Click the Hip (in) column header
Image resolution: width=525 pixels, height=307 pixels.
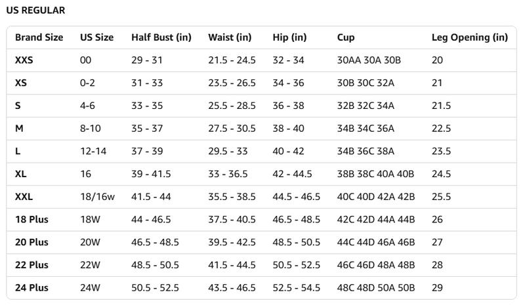(289, 37)
